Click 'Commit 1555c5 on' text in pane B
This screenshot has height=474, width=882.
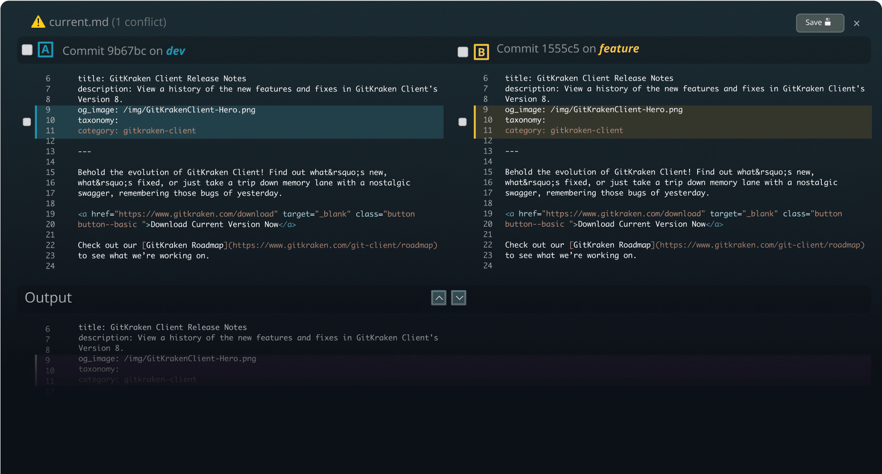click(x=546, y=49)
